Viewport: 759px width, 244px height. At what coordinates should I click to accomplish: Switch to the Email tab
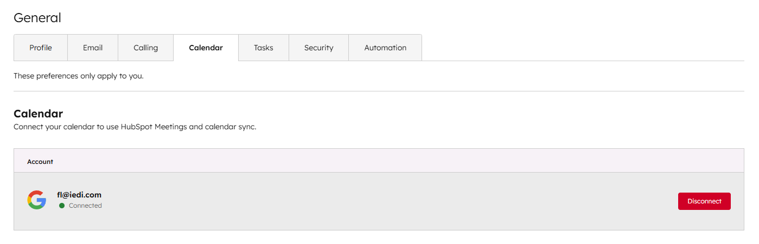93,48
